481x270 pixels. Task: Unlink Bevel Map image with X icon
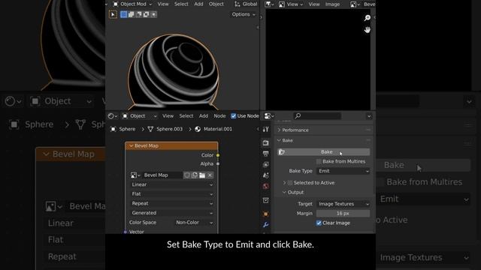(210, 175)
